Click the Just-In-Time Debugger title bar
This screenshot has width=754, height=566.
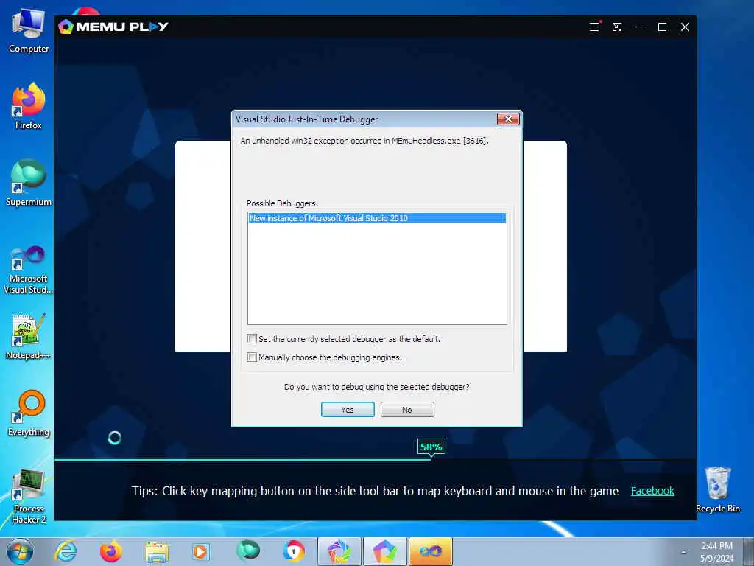pos(364,119)
